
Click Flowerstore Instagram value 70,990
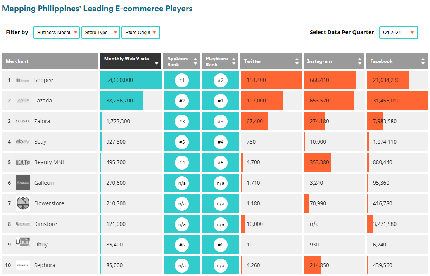(318, 203)
